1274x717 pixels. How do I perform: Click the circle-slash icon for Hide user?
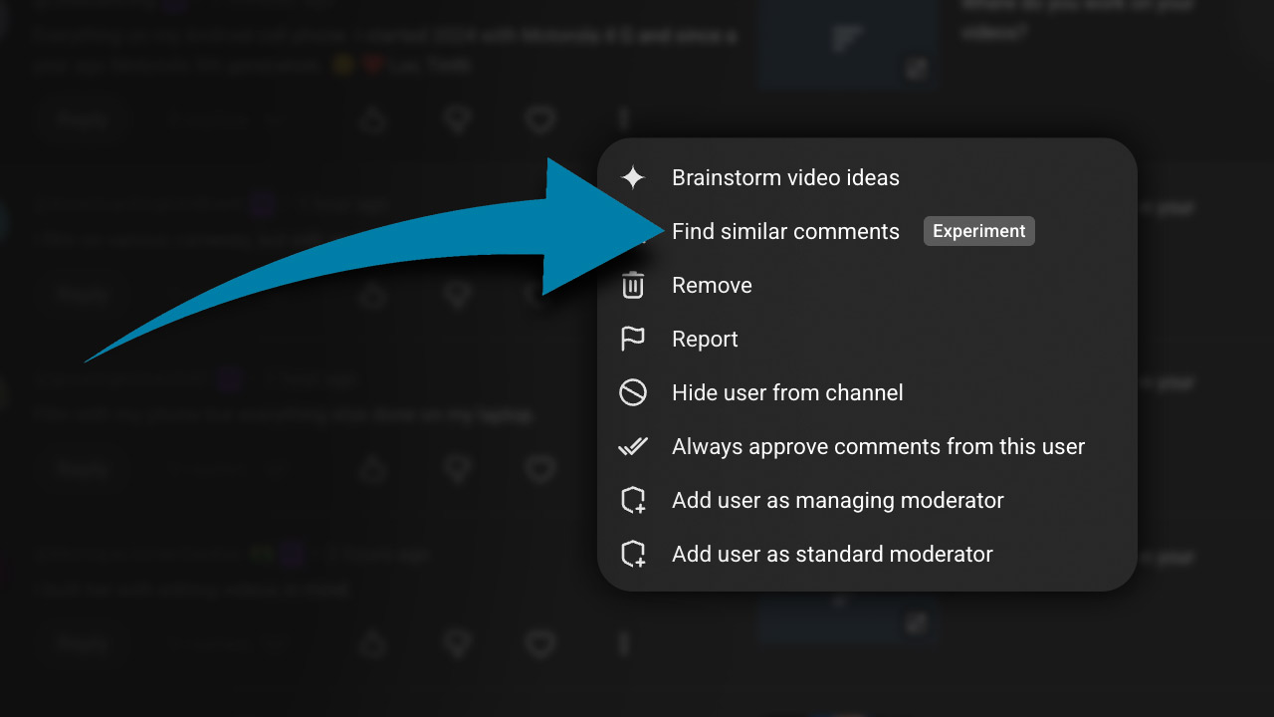pyautogui.click(x=633, y=393)
